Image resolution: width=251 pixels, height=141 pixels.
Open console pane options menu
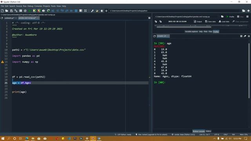point(249,36)
